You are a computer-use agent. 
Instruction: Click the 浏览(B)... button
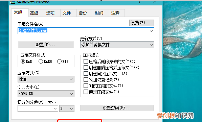(141, 23)
